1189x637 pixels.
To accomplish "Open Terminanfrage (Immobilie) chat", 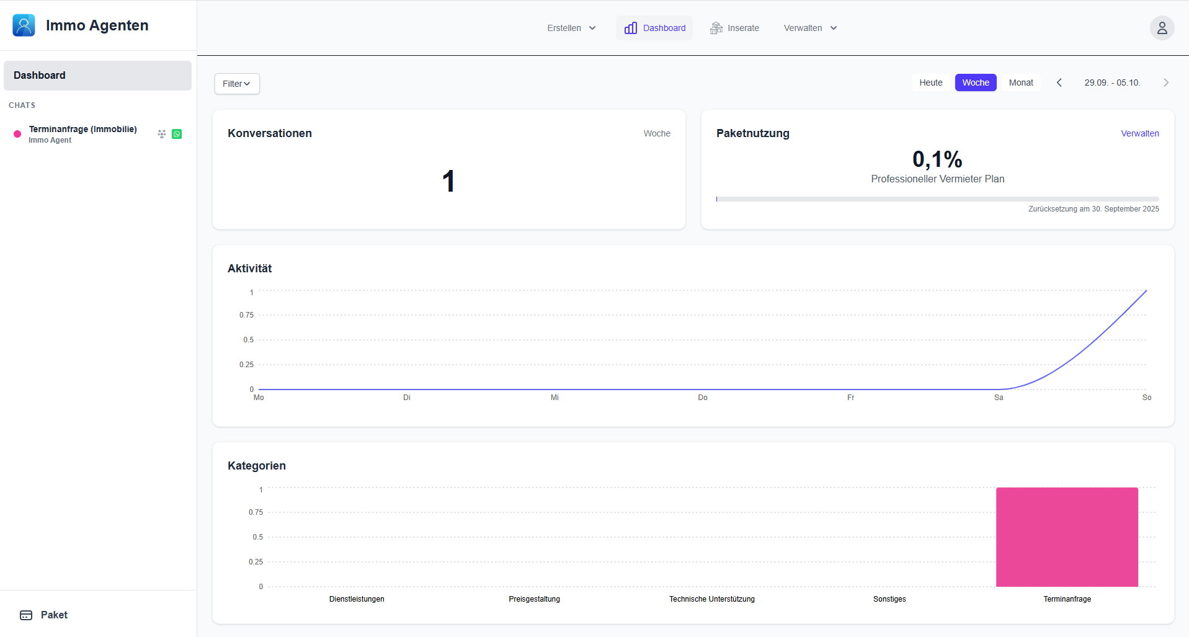I will [82, 134].
